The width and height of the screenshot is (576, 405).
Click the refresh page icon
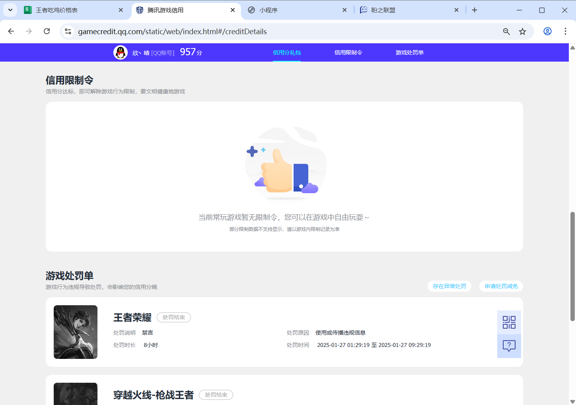47,31
